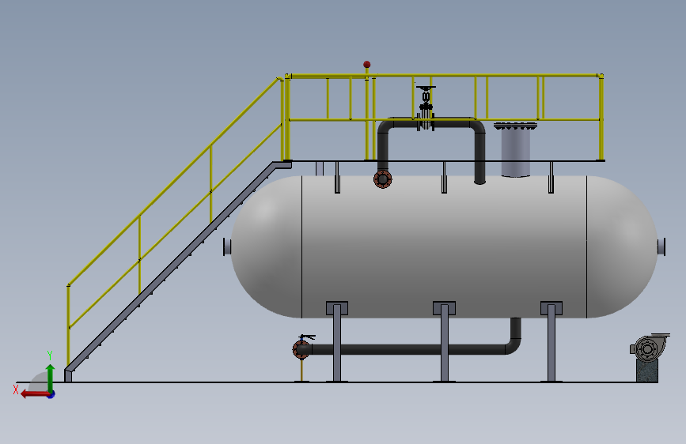Select the yellow staircase top handrail
The image size is (686, 444).
[174, 182]
